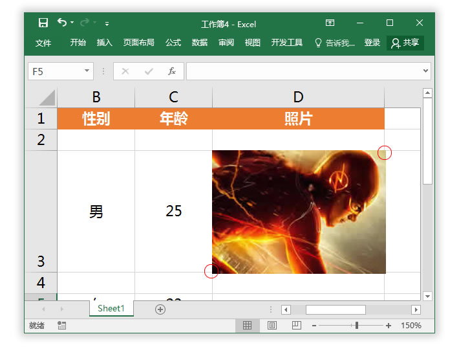Open the Name Box dropdown arrow
The height and width of the screenshot is (347, 459).
(x=87, y=71)
